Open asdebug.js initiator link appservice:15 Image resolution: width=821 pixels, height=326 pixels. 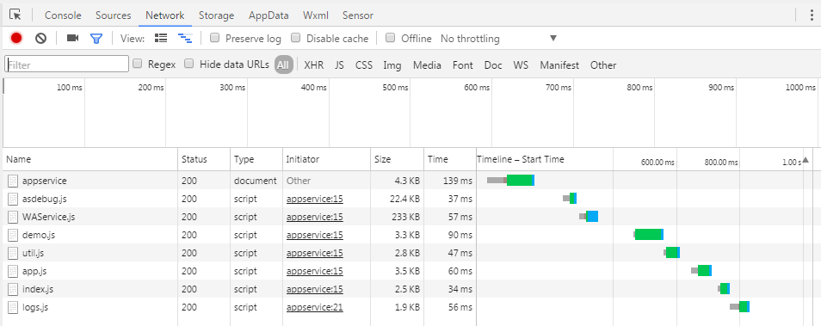pos(315,199)
